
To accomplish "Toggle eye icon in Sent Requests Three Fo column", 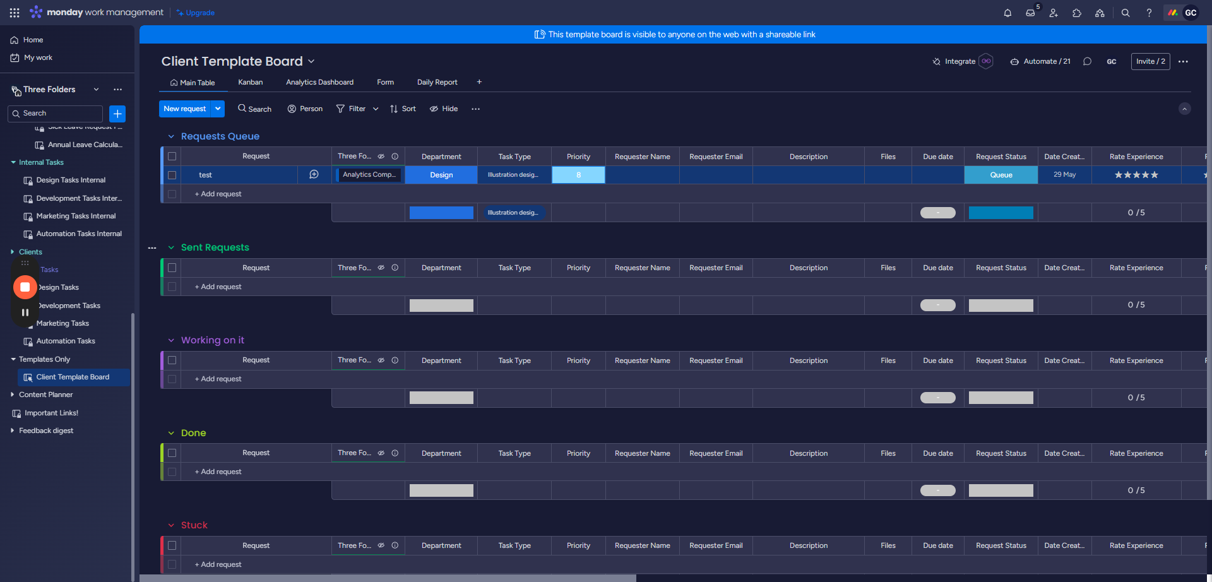I will pos(381,268).
